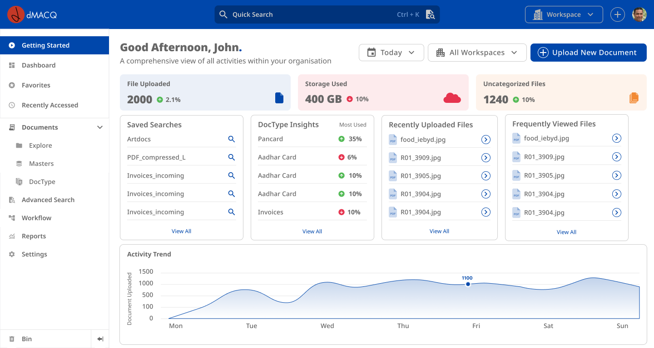Select DocType under Documents
Image resolution: width=654 pixels, height=348 pixels.
(42, 182)
